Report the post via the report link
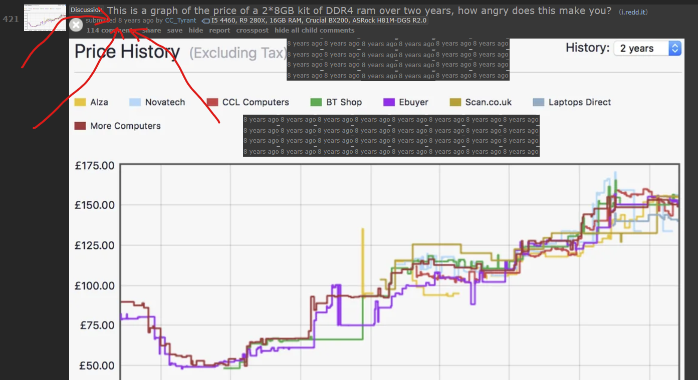 click(219, 31)
